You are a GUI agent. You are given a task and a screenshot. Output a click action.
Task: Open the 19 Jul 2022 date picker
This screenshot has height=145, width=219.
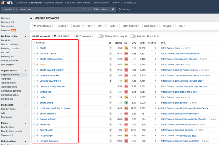tap(63, 36)
